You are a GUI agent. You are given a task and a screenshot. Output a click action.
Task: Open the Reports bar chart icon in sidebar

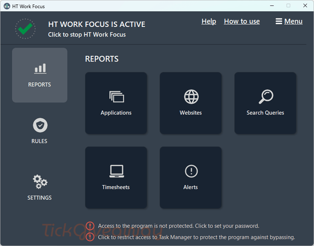pyautogui.click(x=40, y=68)
